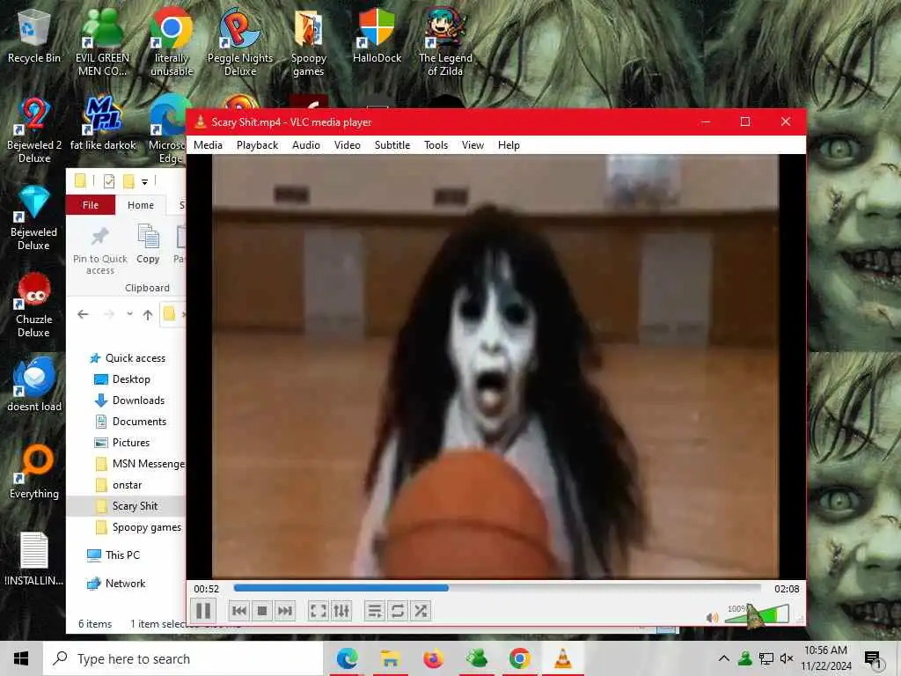This screenshot has width=901, height=676.
Task: Open the Playback menu in VLC
Action: [258, 145]
